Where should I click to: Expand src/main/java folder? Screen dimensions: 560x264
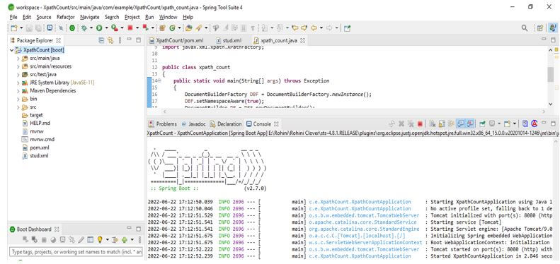[x=18, y=58]
